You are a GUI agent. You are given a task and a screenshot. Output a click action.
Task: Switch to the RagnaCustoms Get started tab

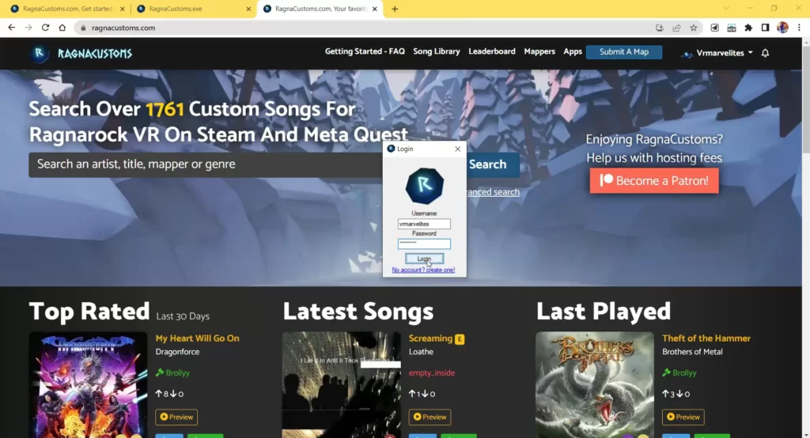[x=66, y=9]
